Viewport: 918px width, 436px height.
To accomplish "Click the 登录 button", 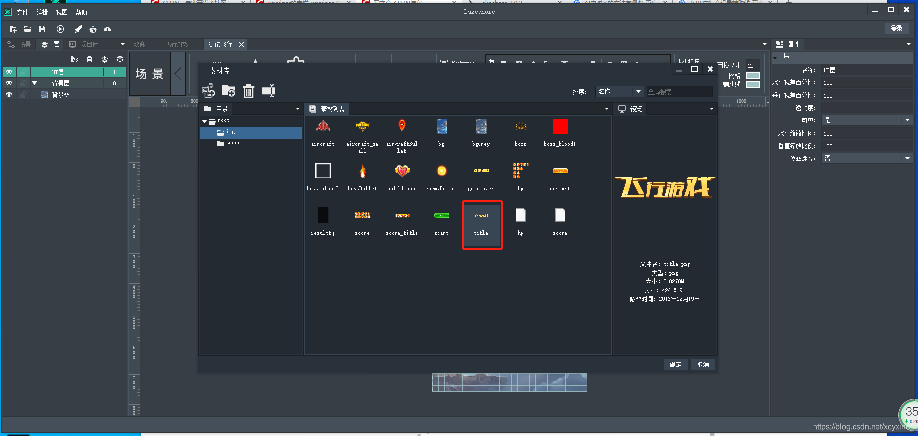I will (x=897, y=29).
